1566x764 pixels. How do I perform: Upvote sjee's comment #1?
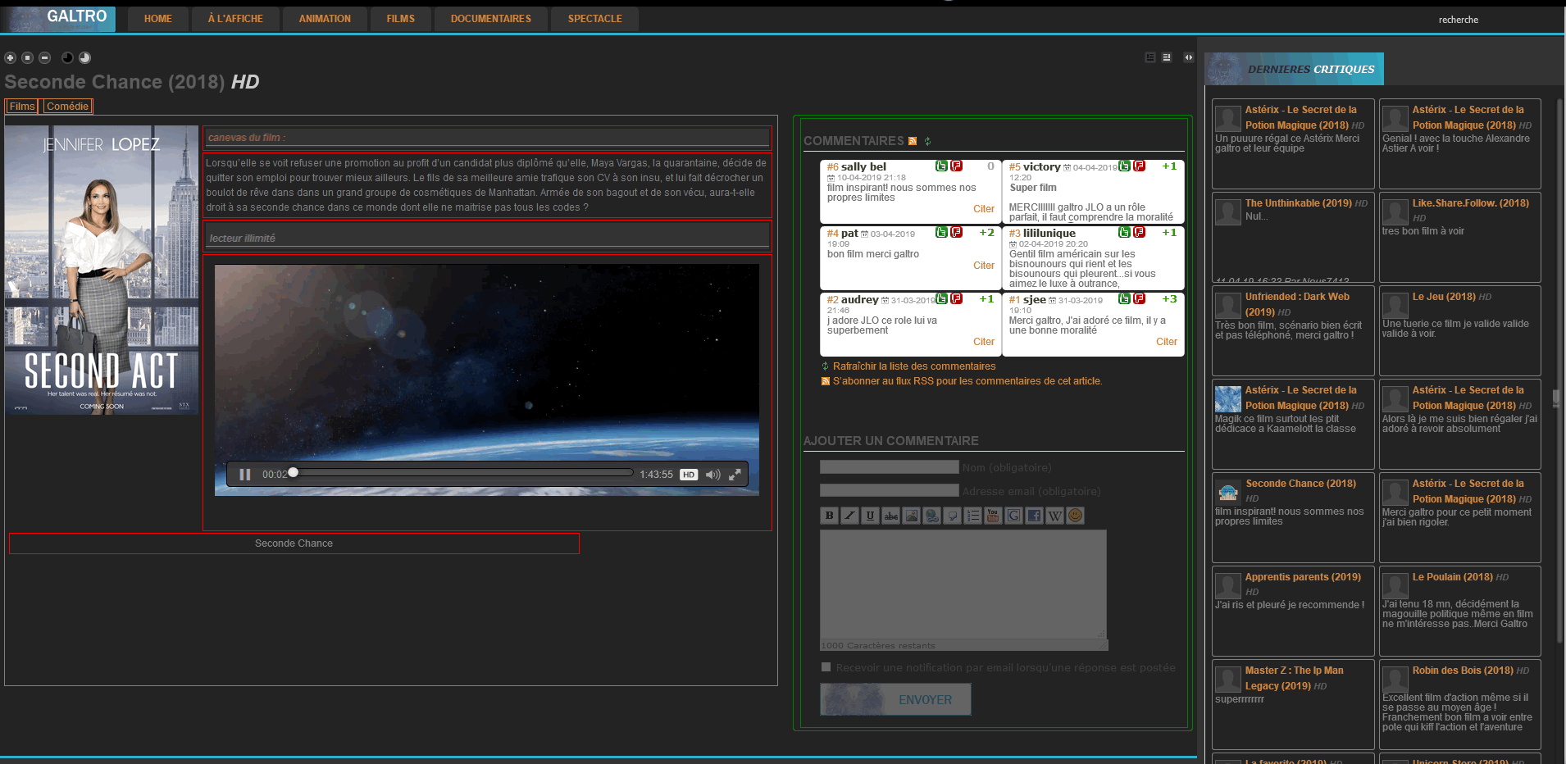coord(1125,298)
